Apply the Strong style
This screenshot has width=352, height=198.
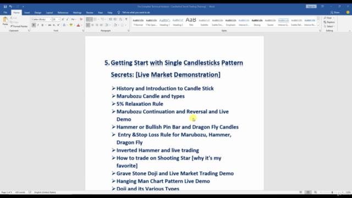click(257, 22)
